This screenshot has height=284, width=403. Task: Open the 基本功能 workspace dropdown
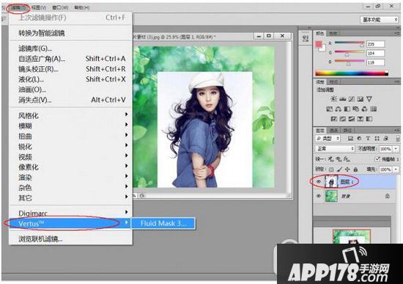(x=380, y=20)
